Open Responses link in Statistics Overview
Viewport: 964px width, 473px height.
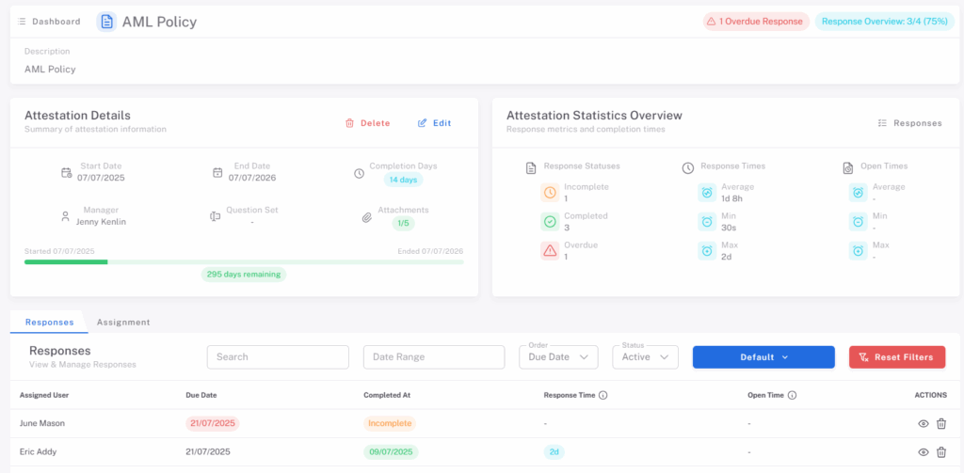click(x=910, y=123)
